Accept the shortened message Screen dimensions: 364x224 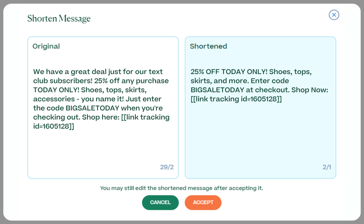[x=203, y=202]
